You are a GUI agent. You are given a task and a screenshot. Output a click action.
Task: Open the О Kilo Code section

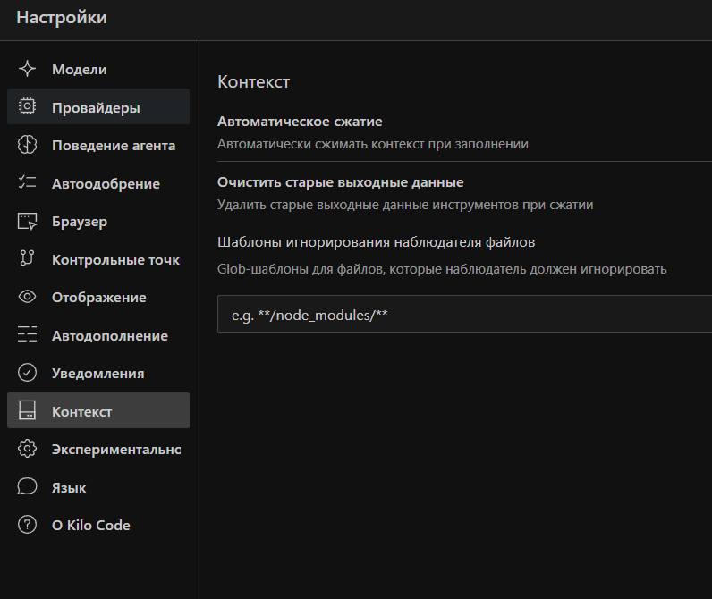coord(90,525)
